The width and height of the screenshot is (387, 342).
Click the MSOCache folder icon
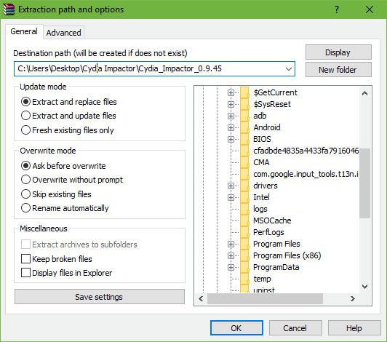tap(244, 220)
